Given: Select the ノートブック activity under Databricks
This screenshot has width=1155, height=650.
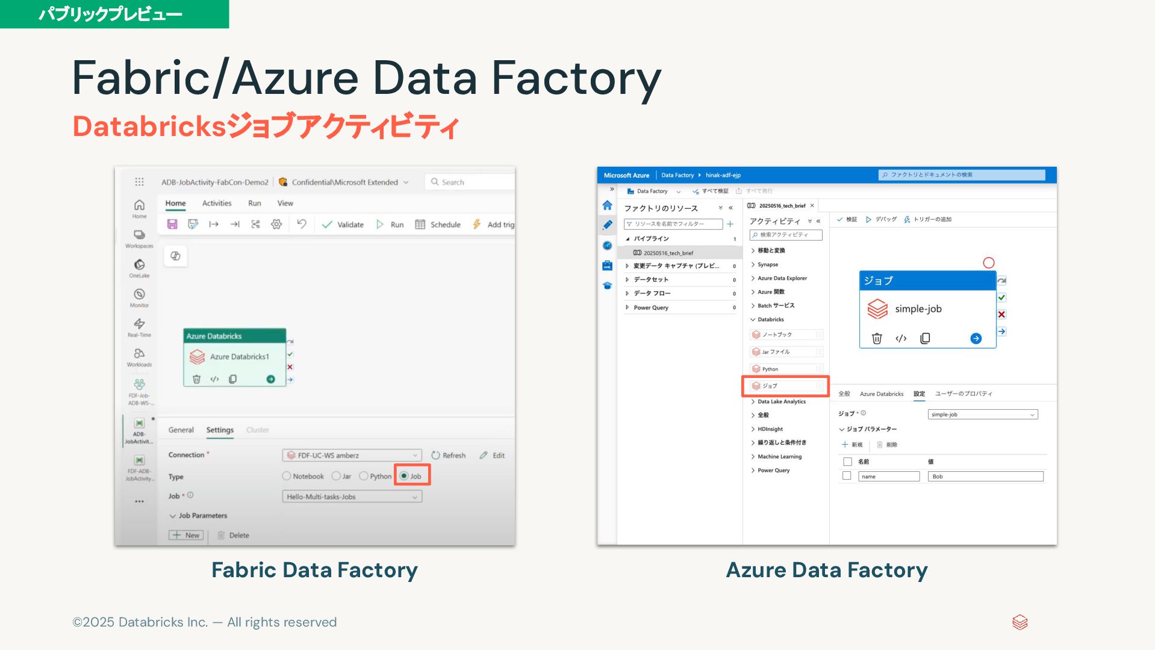Looking at the screenshot, I should pos(786,335).
